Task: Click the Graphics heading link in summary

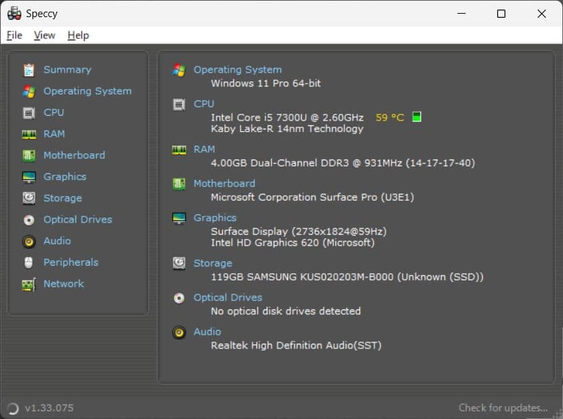Action: click(x=215, y=218)
